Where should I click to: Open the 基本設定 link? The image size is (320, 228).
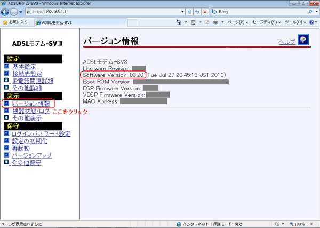point(24,66)
